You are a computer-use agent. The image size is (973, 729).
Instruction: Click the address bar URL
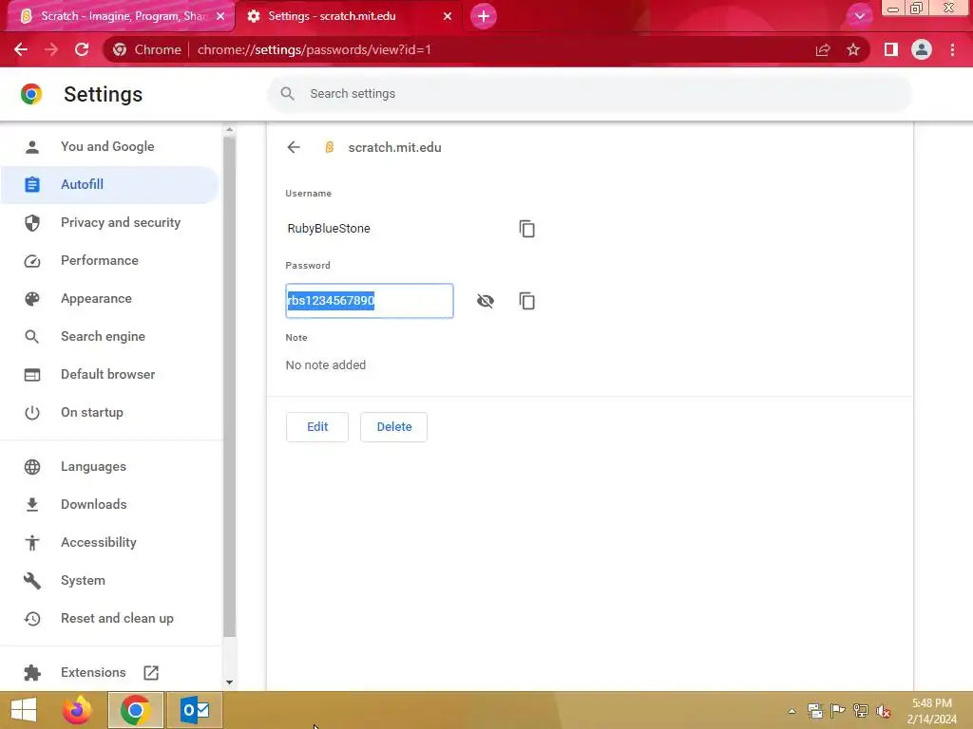(x=314, y=49)
